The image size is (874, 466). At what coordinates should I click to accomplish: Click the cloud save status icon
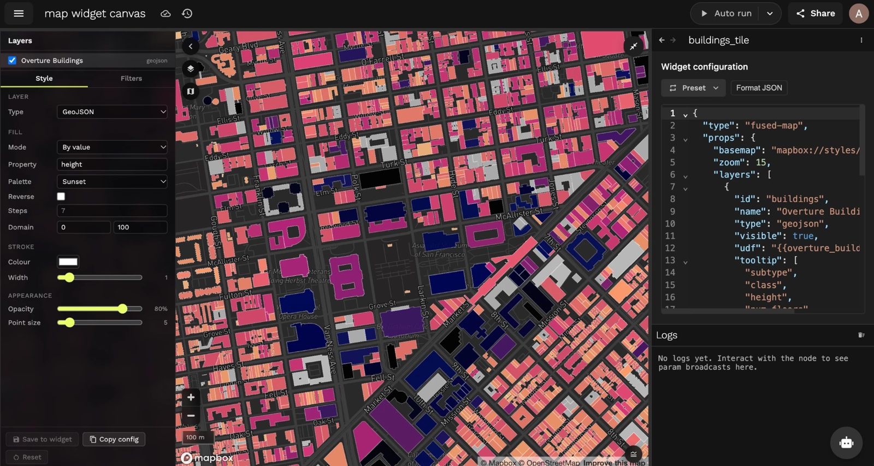coord(166,14)
